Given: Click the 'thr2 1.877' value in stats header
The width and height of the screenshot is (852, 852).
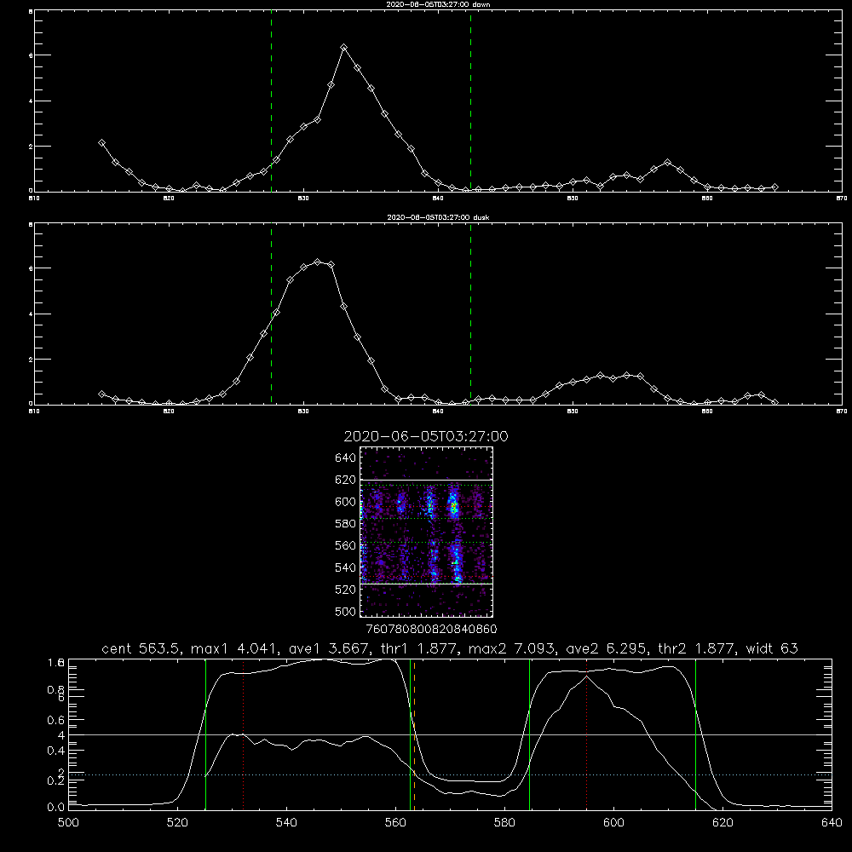Looking at the screenshot, I should [697, 648].
